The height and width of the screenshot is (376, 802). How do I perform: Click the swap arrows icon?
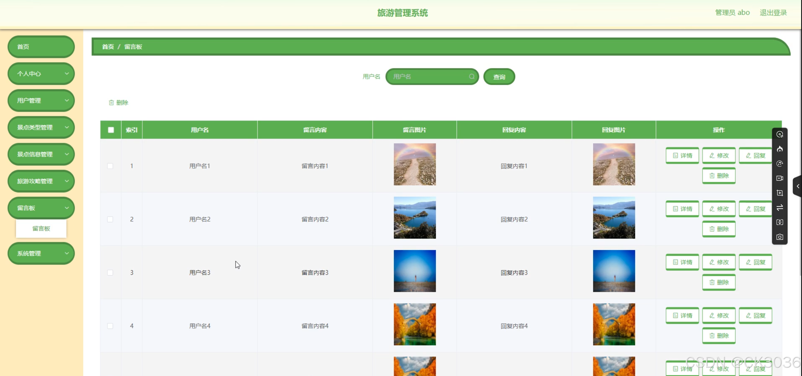pyautogui.click(x=780, y=208)
